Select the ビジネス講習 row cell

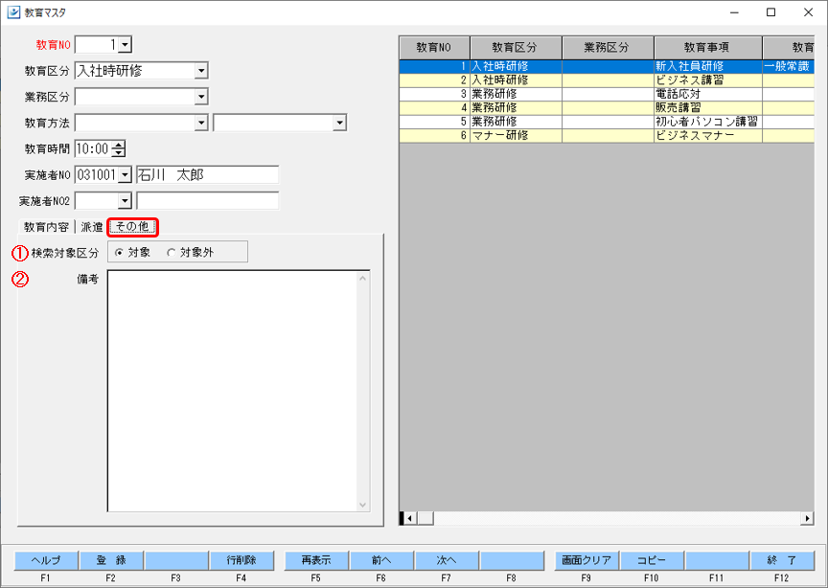coord(707,80)
